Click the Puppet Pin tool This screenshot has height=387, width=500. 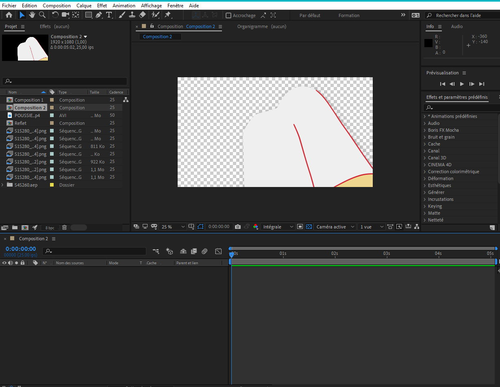pos(167,15)
